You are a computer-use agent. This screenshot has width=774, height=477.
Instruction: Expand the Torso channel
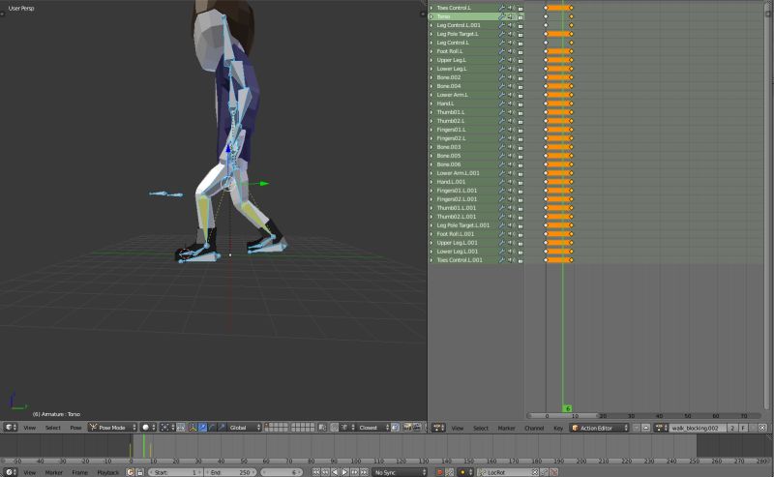(432, 16)
